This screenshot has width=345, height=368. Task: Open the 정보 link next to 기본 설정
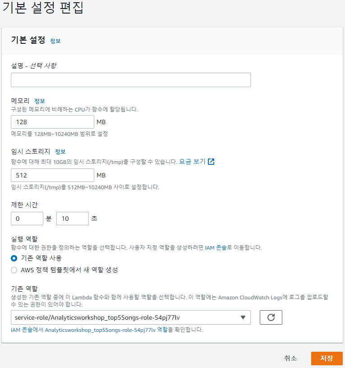click(55, 41)
